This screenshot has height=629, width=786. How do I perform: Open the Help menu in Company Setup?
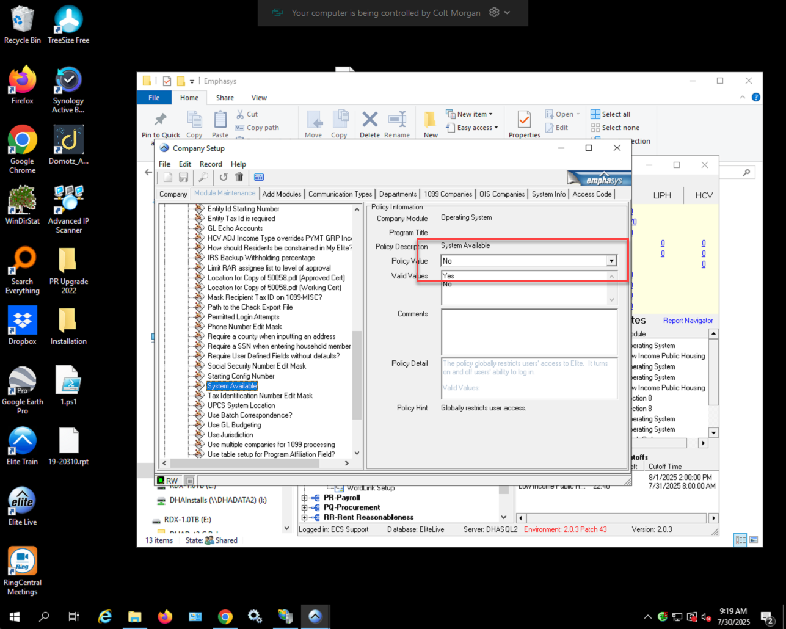[238, 164]
